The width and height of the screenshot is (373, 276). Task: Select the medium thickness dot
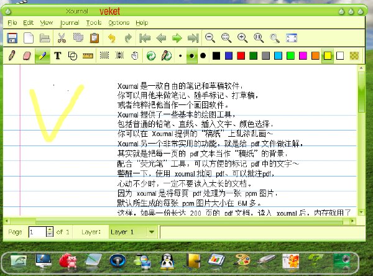191,56
